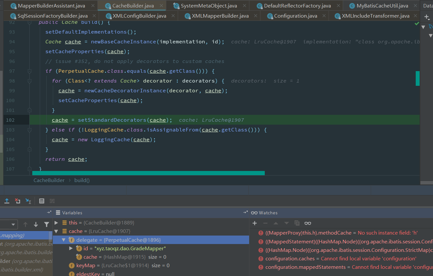The image size is (433, 276).
Task: Click restore layout icon left of Variables
Action: (x=49, y=212)
